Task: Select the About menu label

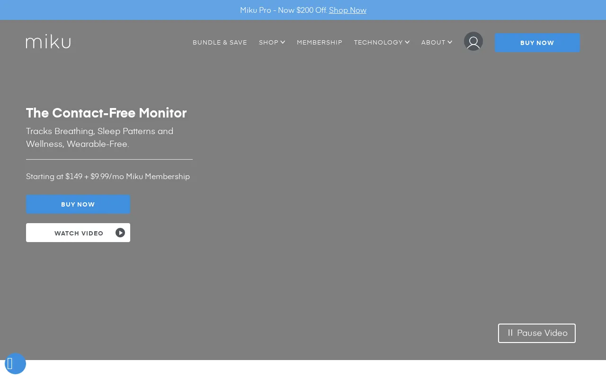Action: pyautogui.click(x=433, y=43)
